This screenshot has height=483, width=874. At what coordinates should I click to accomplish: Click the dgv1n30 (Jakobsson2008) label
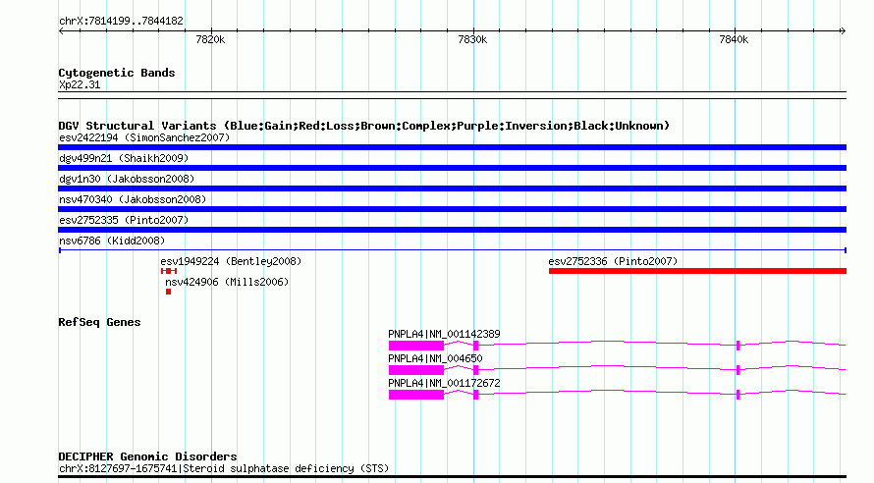pyautogui.click(x=127, y=179)
